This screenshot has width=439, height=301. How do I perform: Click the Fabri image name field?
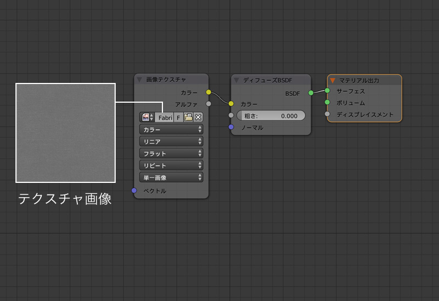coord(165,117)
